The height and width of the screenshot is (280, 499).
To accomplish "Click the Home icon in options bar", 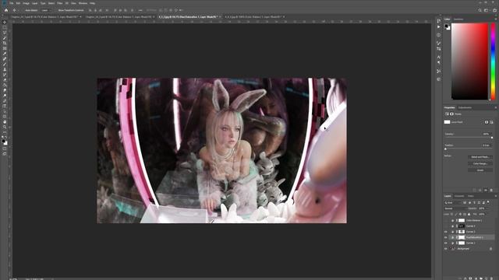I will pos(6,10).
